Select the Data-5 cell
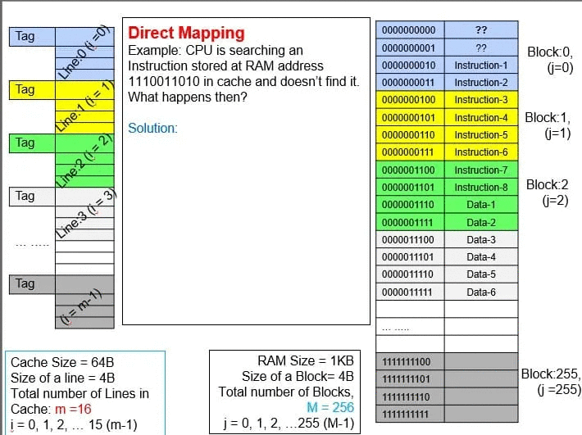 481,274
